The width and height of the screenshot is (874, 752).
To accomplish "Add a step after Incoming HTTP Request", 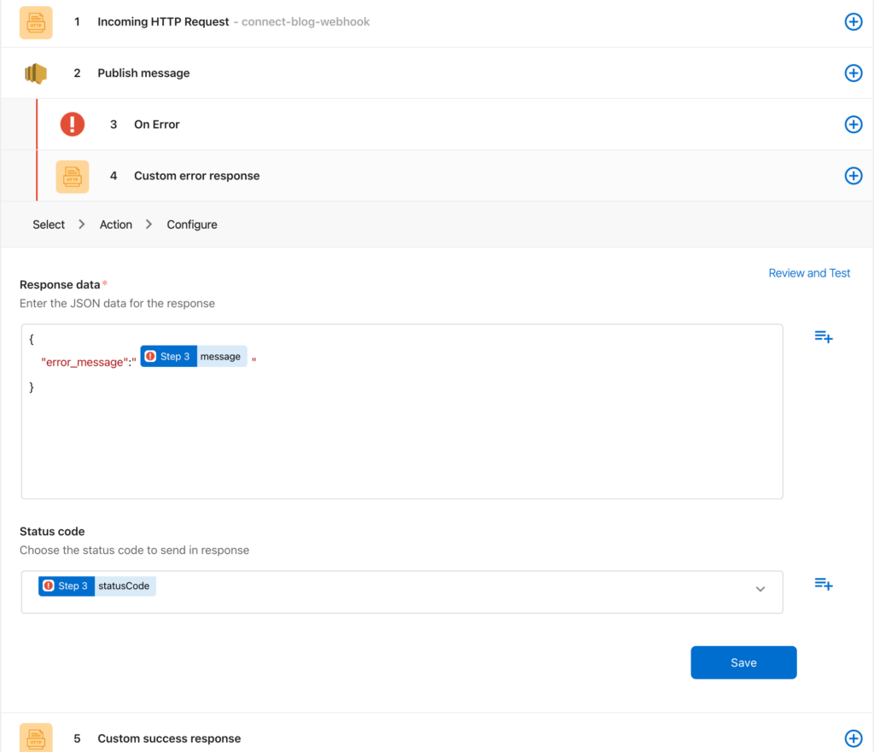I will 853,22.
